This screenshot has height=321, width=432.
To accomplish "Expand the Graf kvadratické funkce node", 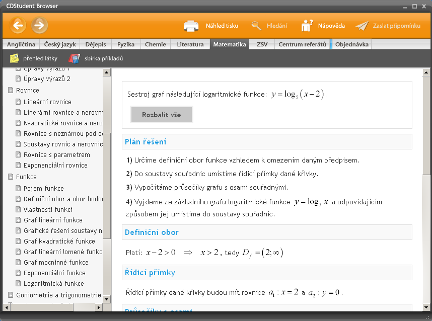I will tap(18, 241).
